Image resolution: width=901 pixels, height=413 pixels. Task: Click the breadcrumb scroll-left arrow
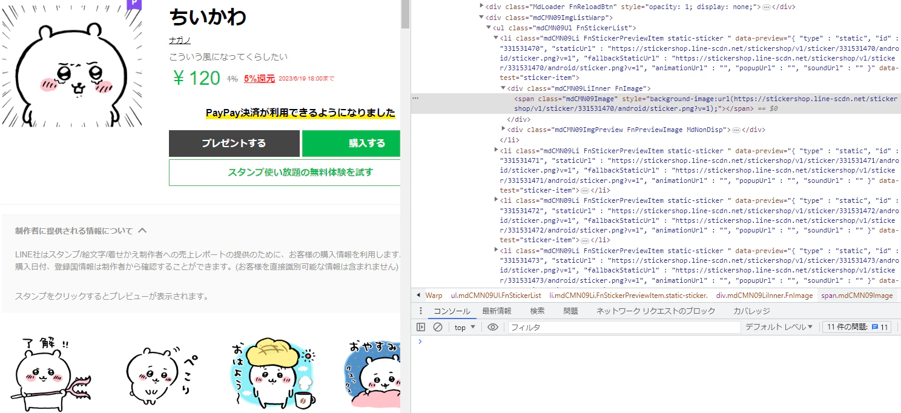pos(418,296)
